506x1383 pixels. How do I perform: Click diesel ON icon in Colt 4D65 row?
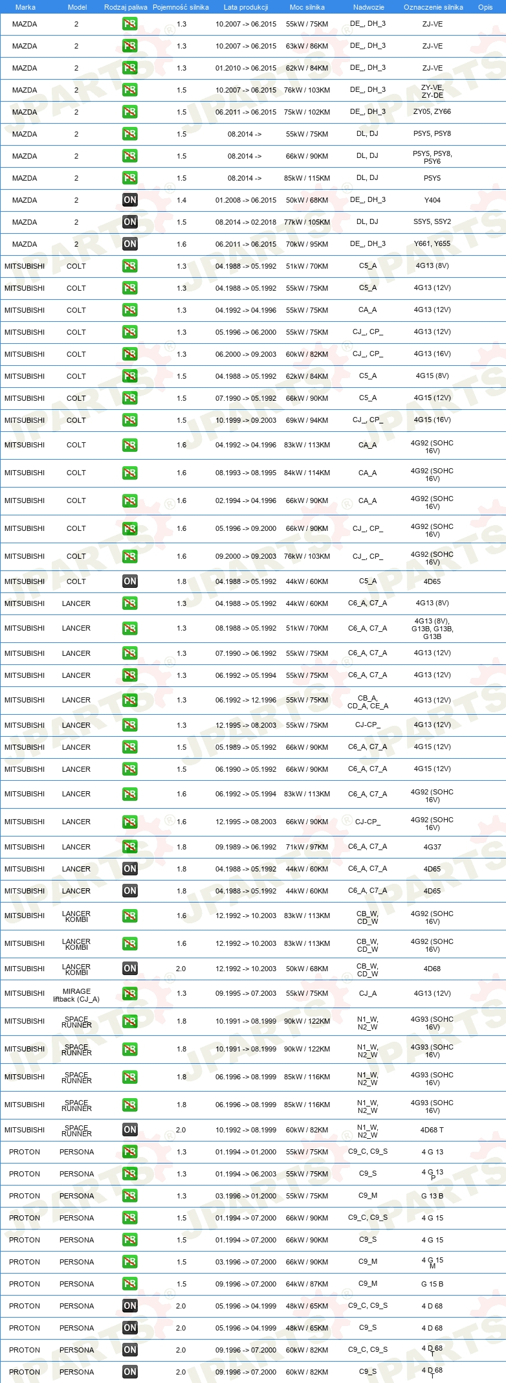pyautogui.click(x=130, y=581)
